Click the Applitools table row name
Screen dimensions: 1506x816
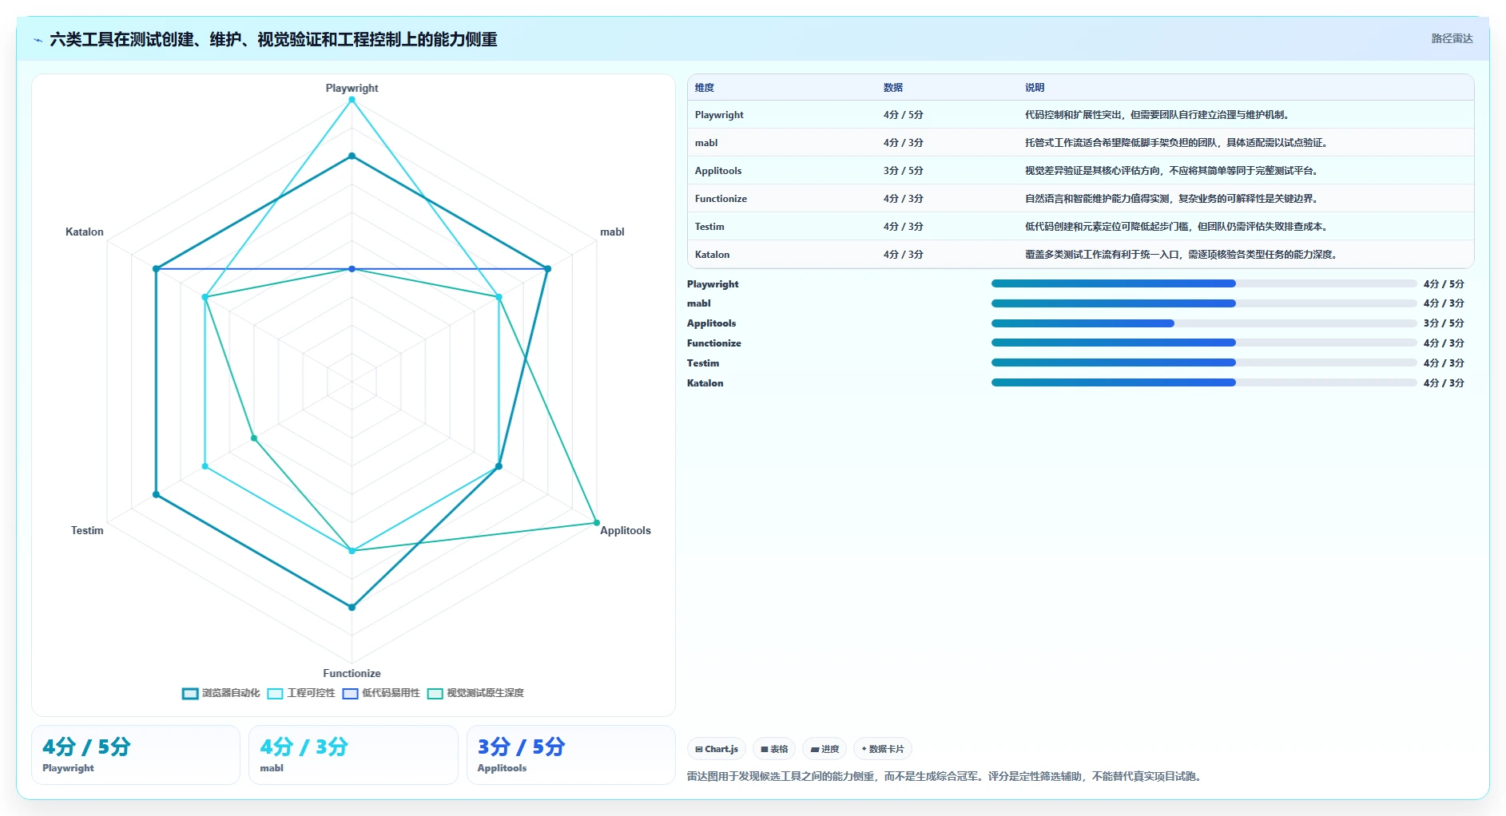pyautogui.click(x=718, y=171)
